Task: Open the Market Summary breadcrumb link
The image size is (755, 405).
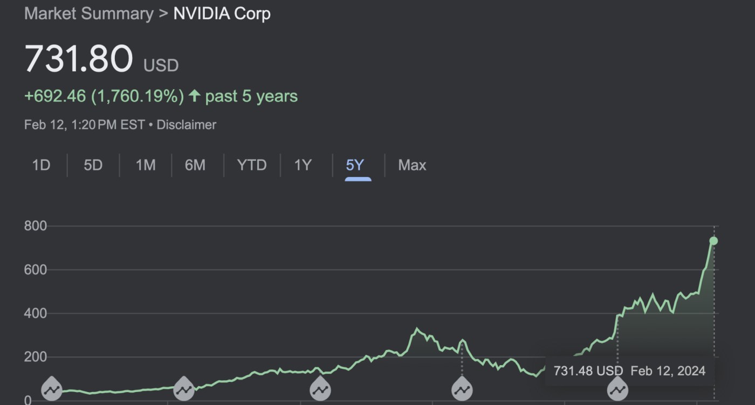Action: point(89,13)
